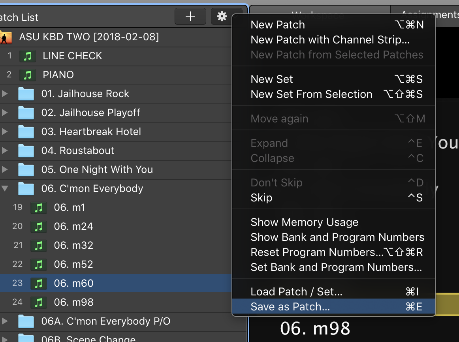Select the 06. m32 patch row
Screen dimensions: 459x342
tap(74, 246)
